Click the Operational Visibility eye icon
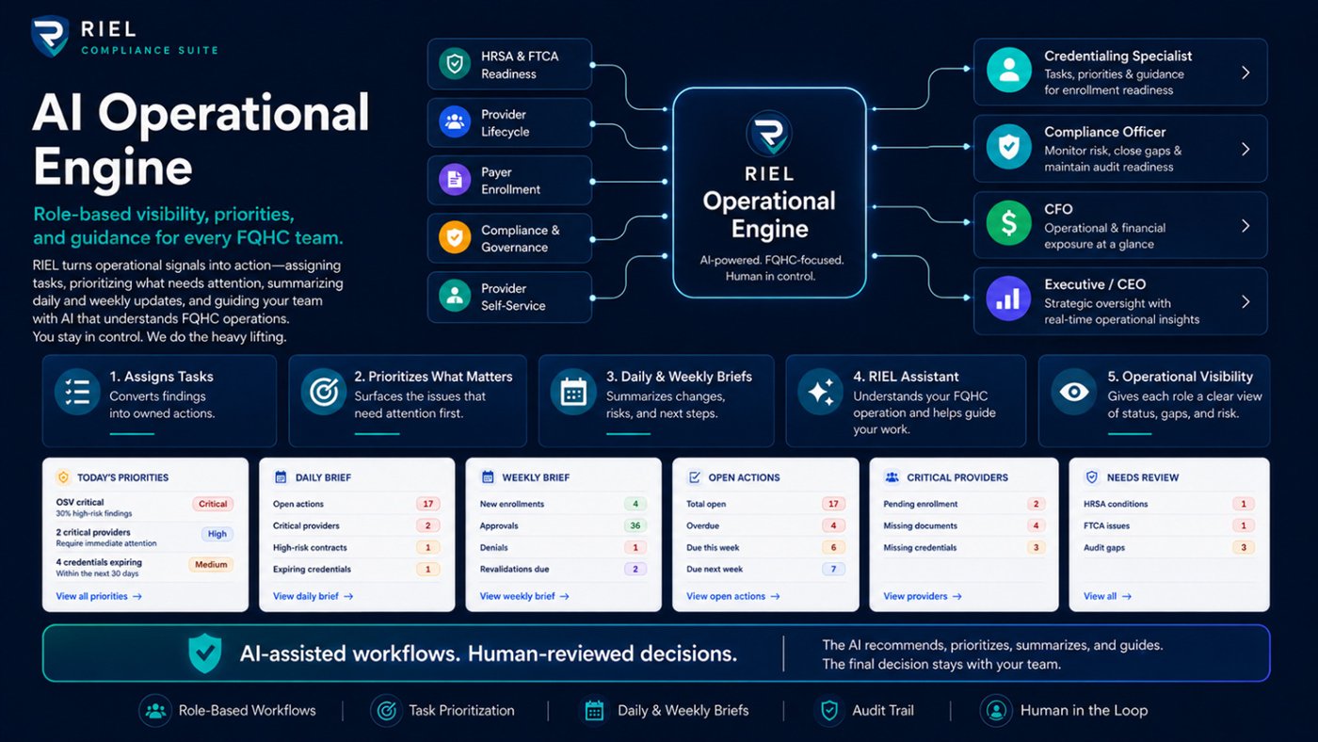The width and height of the screenshot is (1318, 742). pos(1074,393)
